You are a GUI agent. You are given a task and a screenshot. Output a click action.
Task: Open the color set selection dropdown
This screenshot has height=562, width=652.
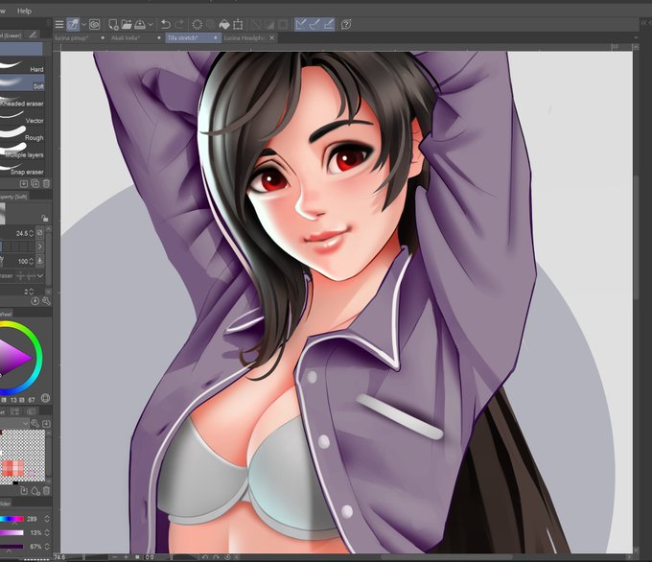[25, 424]
